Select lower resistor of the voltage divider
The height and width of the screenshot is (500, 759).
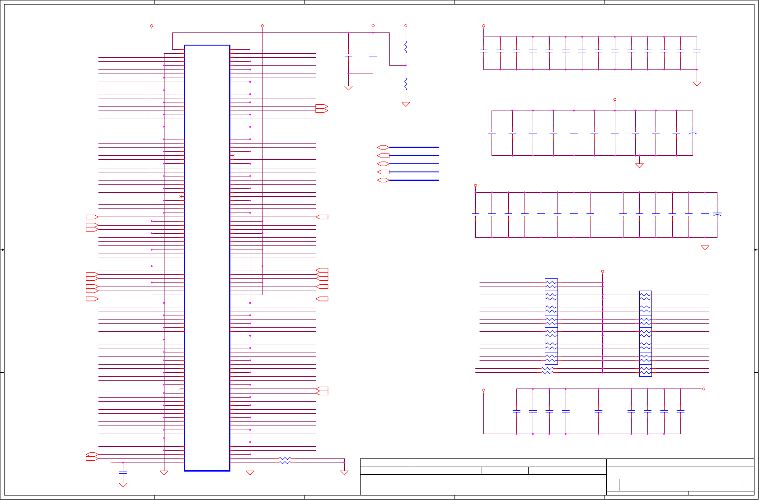[406, 84]
